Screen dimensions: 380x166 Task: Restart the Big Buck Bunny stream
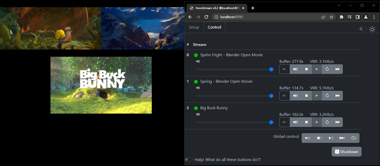point(327,122)
